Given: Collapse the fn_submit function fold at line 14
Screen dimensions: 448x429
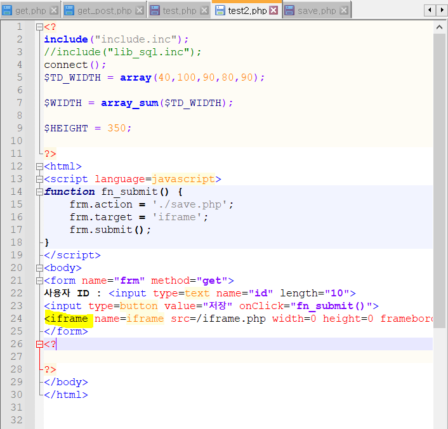Looking at the screenshot, I should click(39, 192).
